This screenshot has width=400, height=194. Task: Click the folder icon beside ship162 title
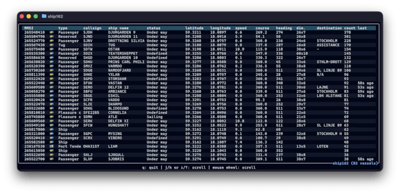(x=44, y=16)
